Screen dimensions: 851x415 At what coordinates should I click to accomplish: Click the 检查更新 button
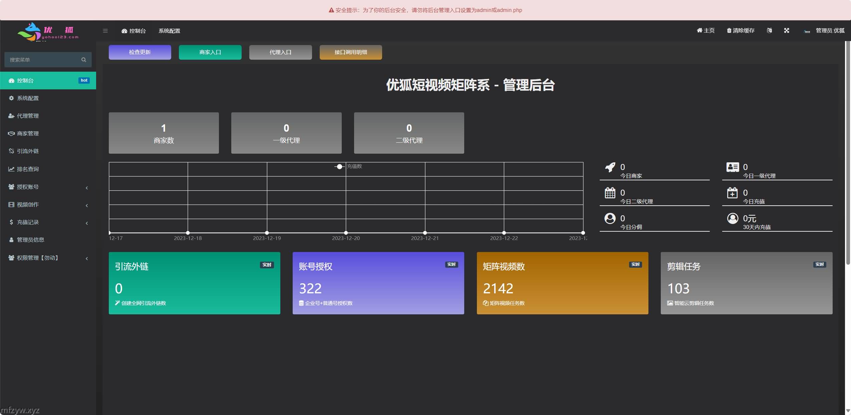point(140,52)
